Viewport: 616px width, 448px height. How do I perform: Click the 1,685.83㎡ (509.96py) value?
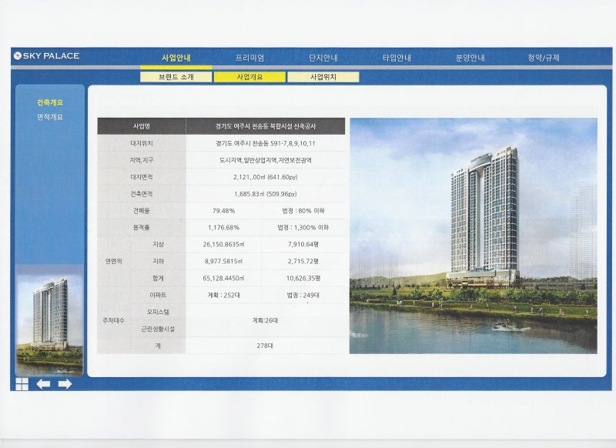[266, 194]
